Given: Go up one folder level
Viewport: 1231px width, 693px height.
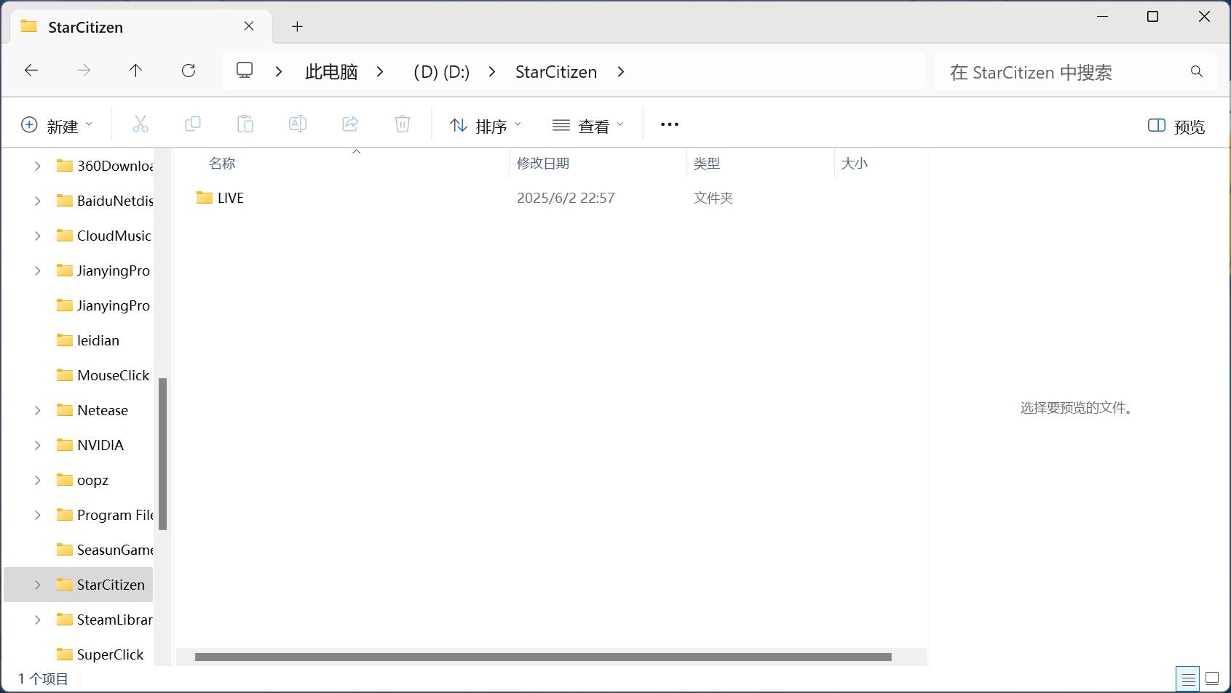Looking at the screenshot, I should [x=135, y=71].
